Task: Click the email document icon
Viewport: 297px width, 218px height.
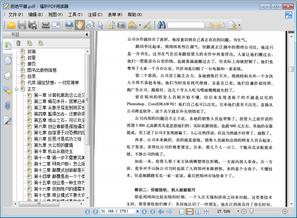Action: tap(56, 25)
